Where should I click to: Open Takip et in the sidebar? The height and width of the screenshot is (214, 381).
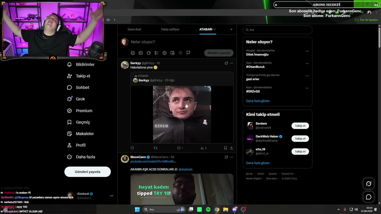[x=79, y=76]
